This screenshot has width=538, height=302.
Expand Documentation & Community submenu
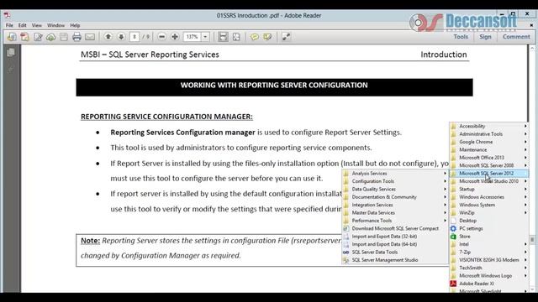point(395,197)
